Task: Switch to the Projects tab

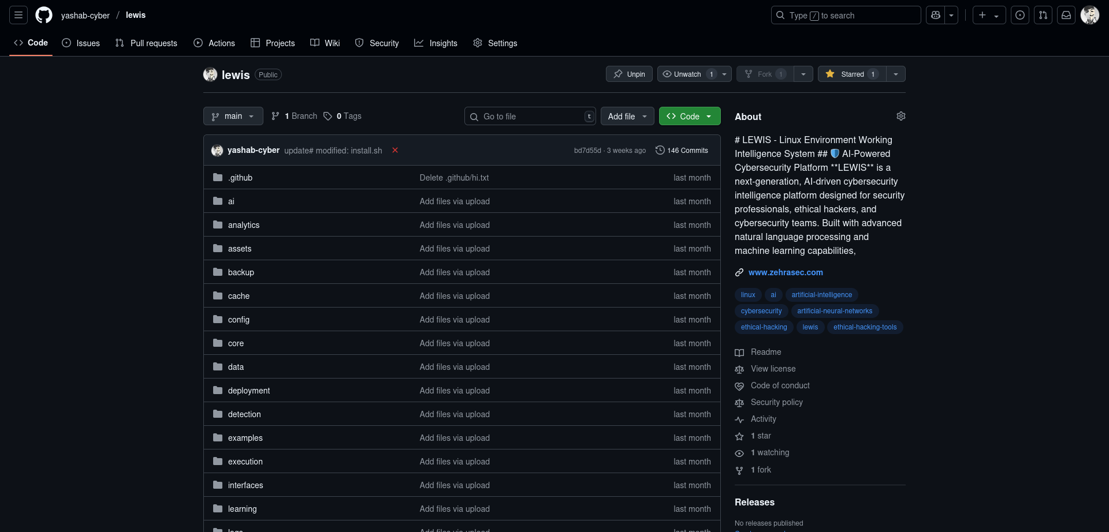Action: 273,43
